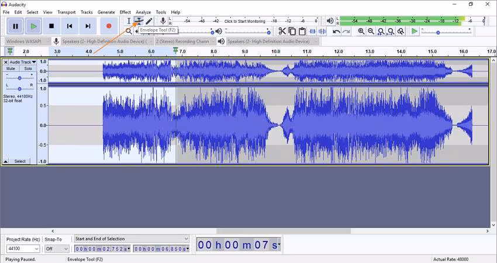The width and height of the screenshot is (497, 263).
Task: Click Fit project to width icon
Action: coord(391,31)
